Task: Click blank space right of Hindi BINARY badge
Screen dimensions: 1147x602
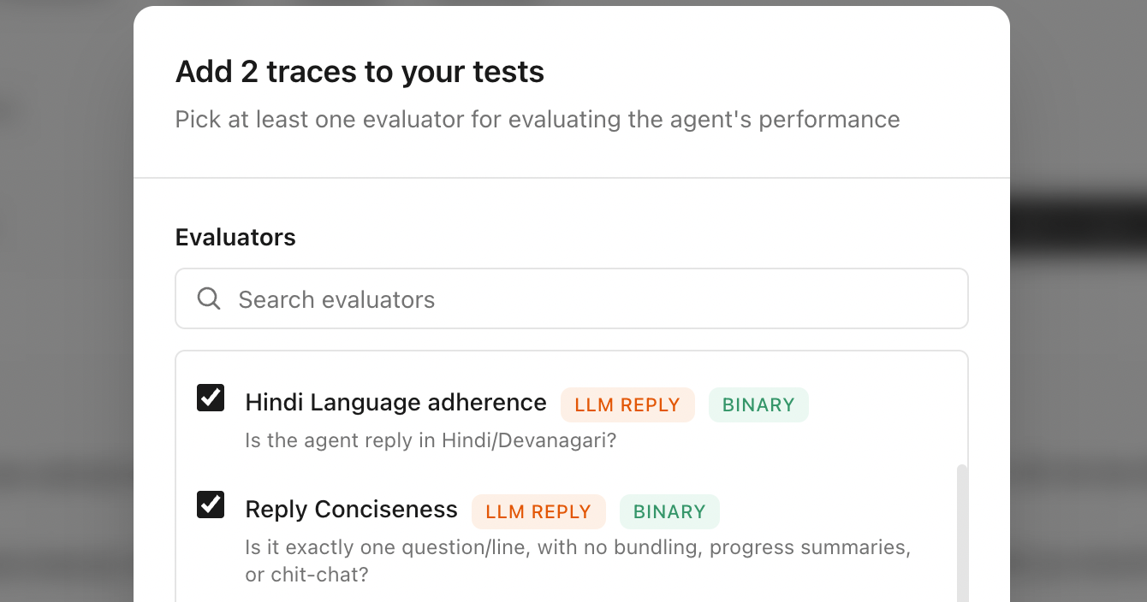Action: point(882,404)
